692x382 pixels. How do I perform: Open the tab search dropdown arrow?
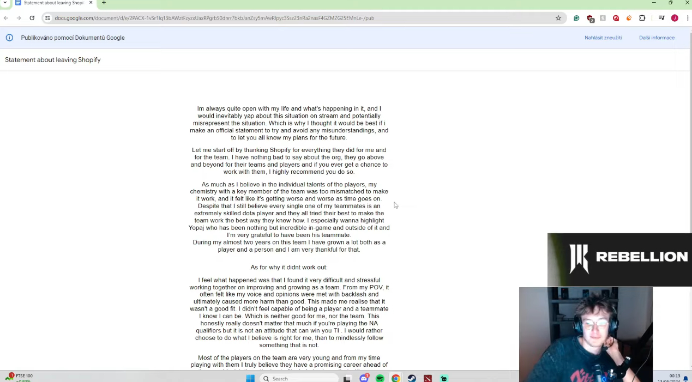[5, 3]
